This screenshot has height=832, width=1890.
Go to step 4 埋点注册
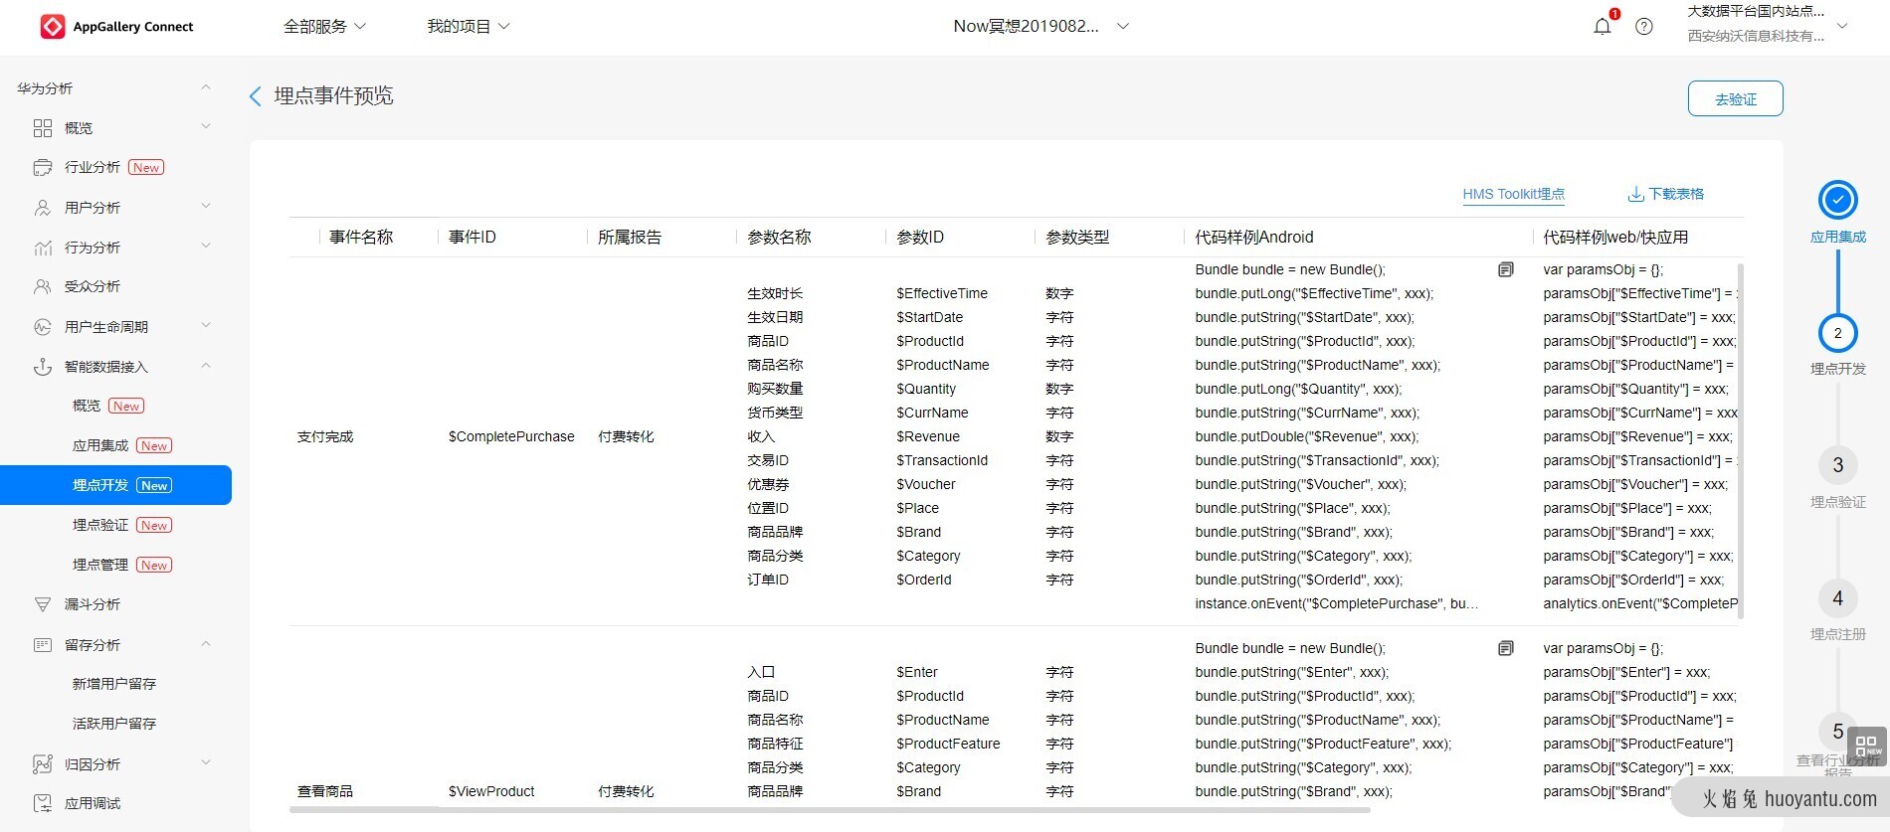click(x=1837, y=598)
